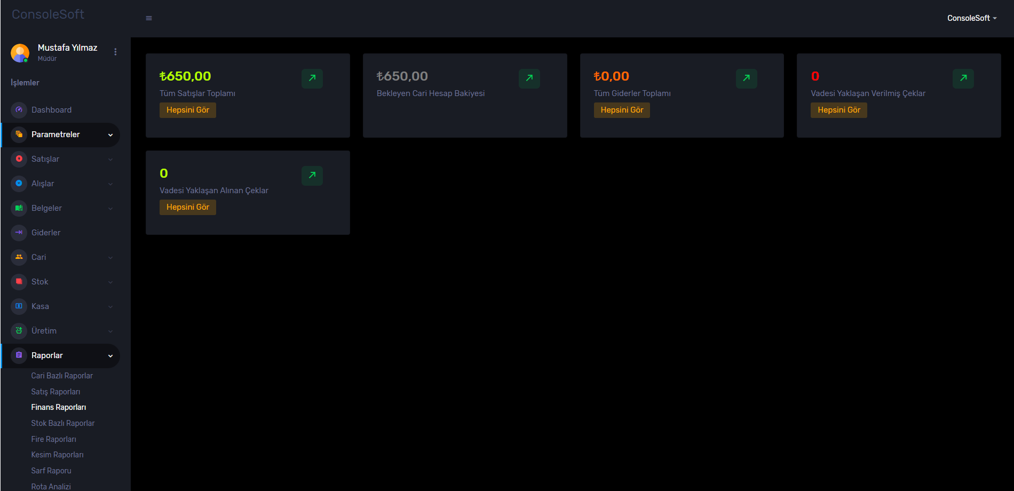
Task: Click the Üretim green icon
Action: point(19,331)
